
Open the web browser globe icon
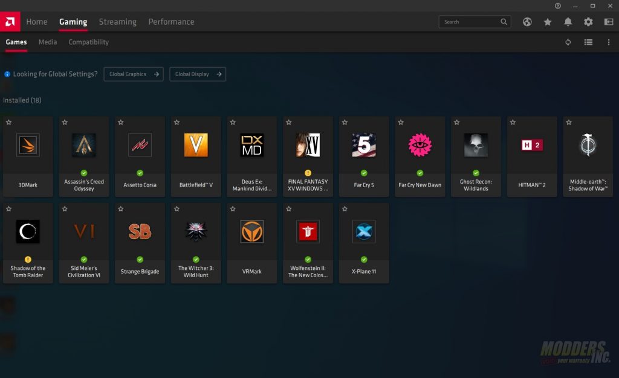527,22
